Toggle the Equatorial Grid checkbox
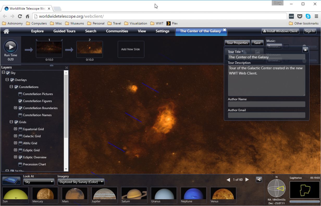 click(20, 129)
